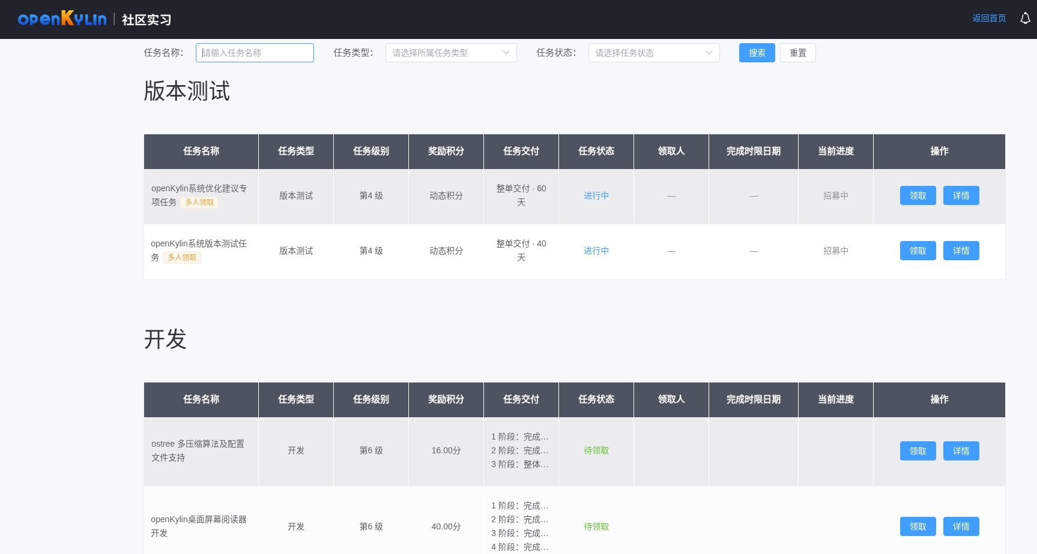Click 招募中 progress of 系统优化建议 task
Viewport: 1037px width, 554px height.
click(836, 195)
